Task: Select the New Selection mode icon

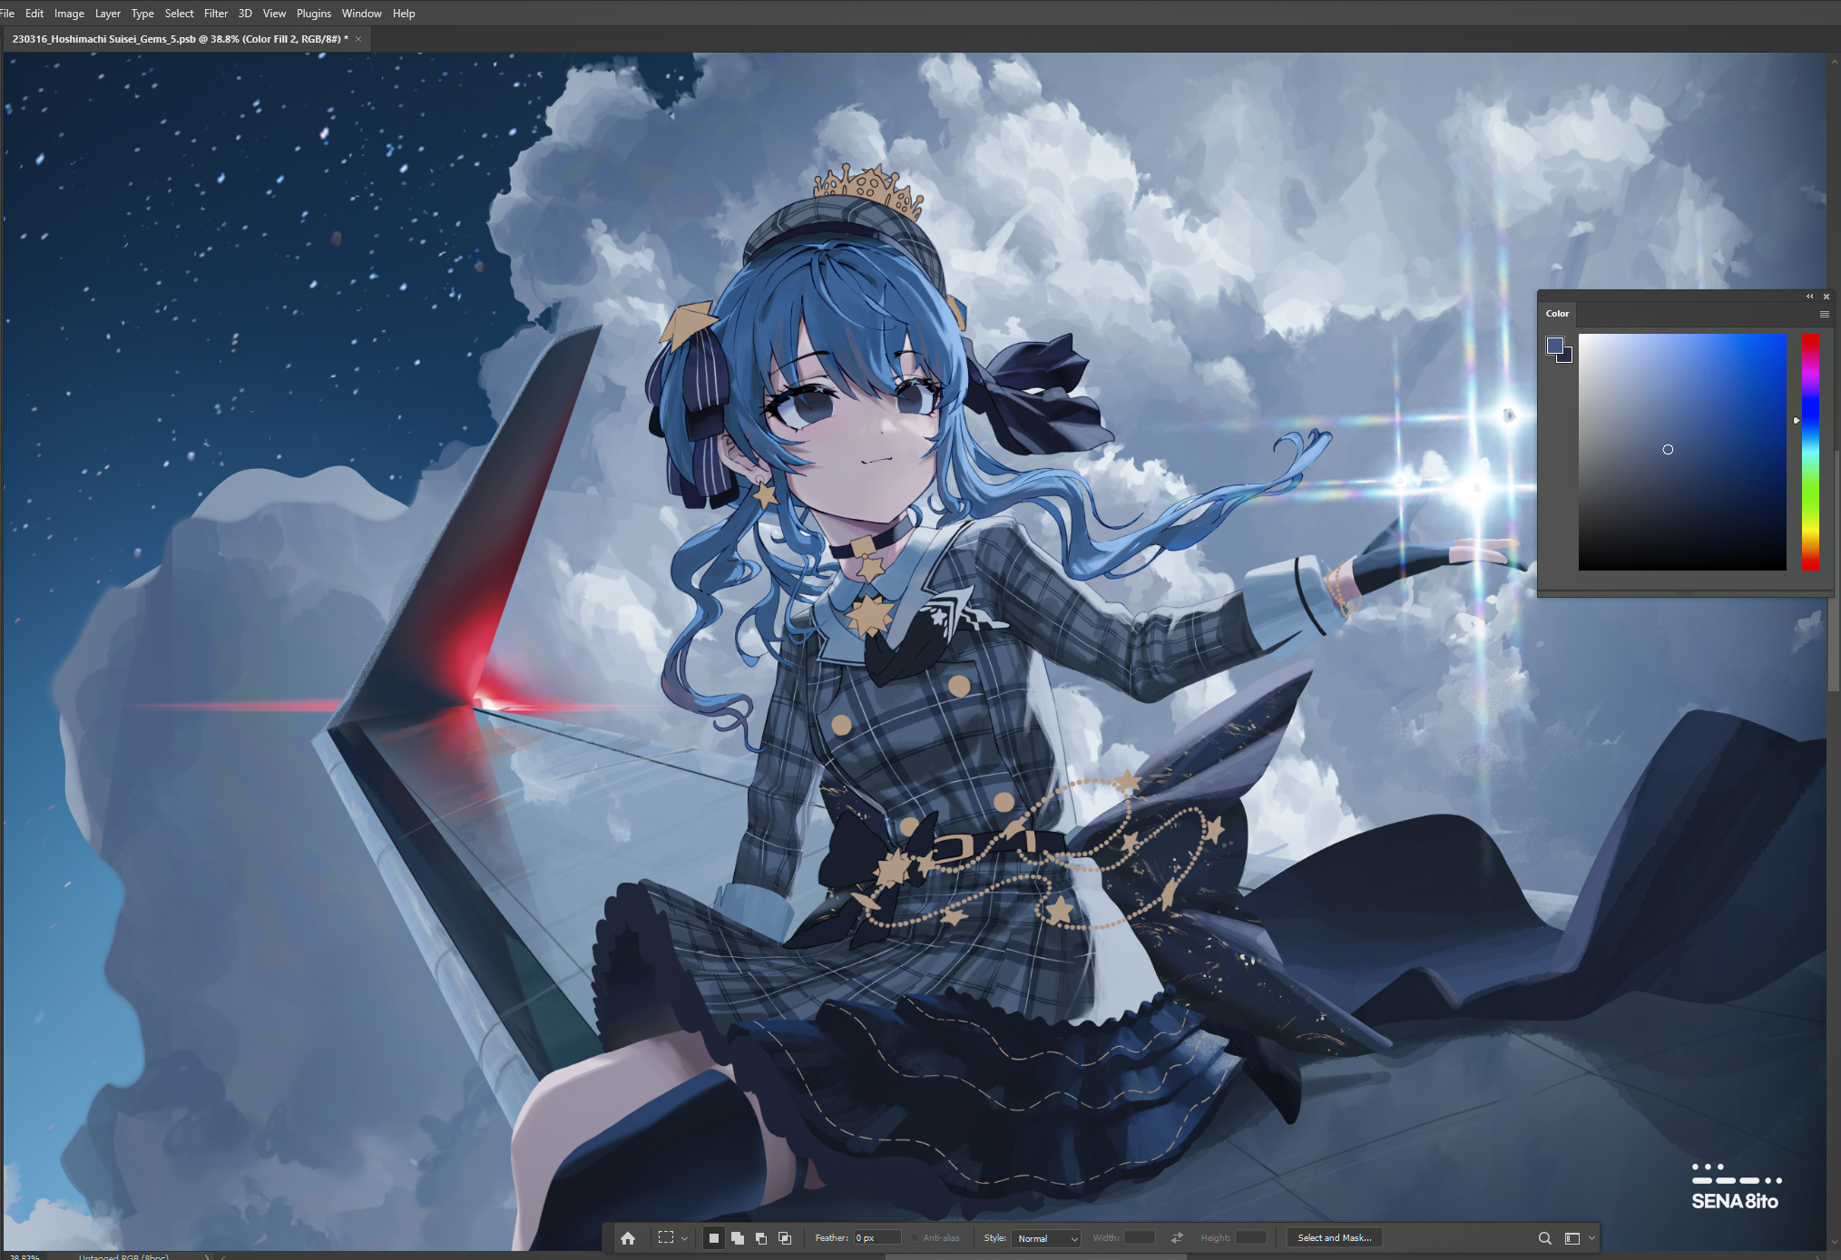Action: click(714, 1237)
